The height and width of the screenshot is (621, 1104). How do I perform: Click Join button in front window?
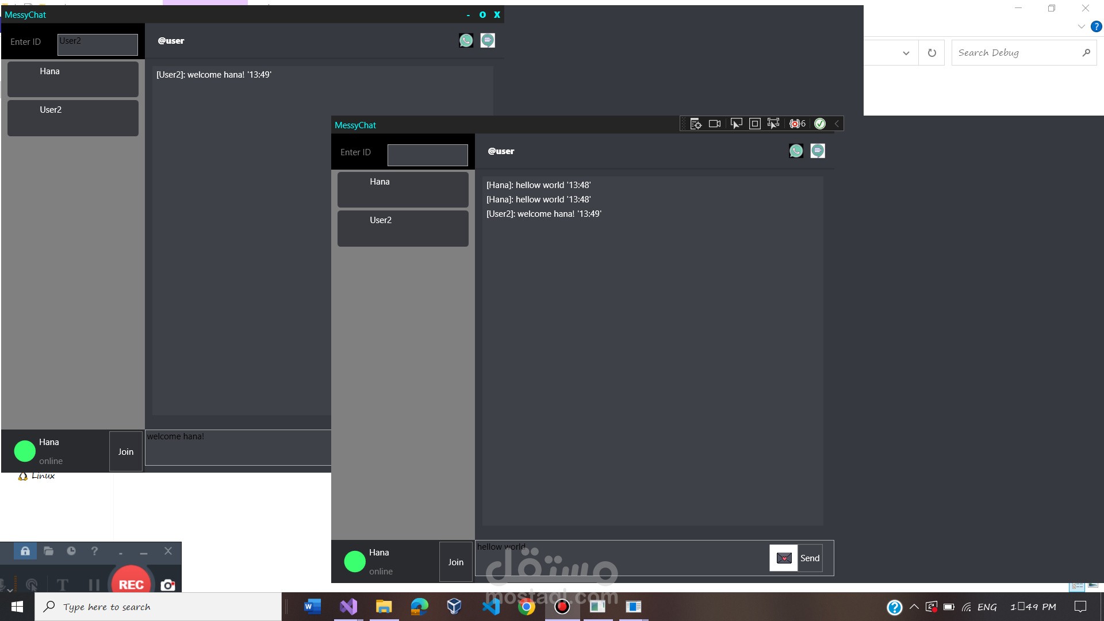[x=456, y=562]
